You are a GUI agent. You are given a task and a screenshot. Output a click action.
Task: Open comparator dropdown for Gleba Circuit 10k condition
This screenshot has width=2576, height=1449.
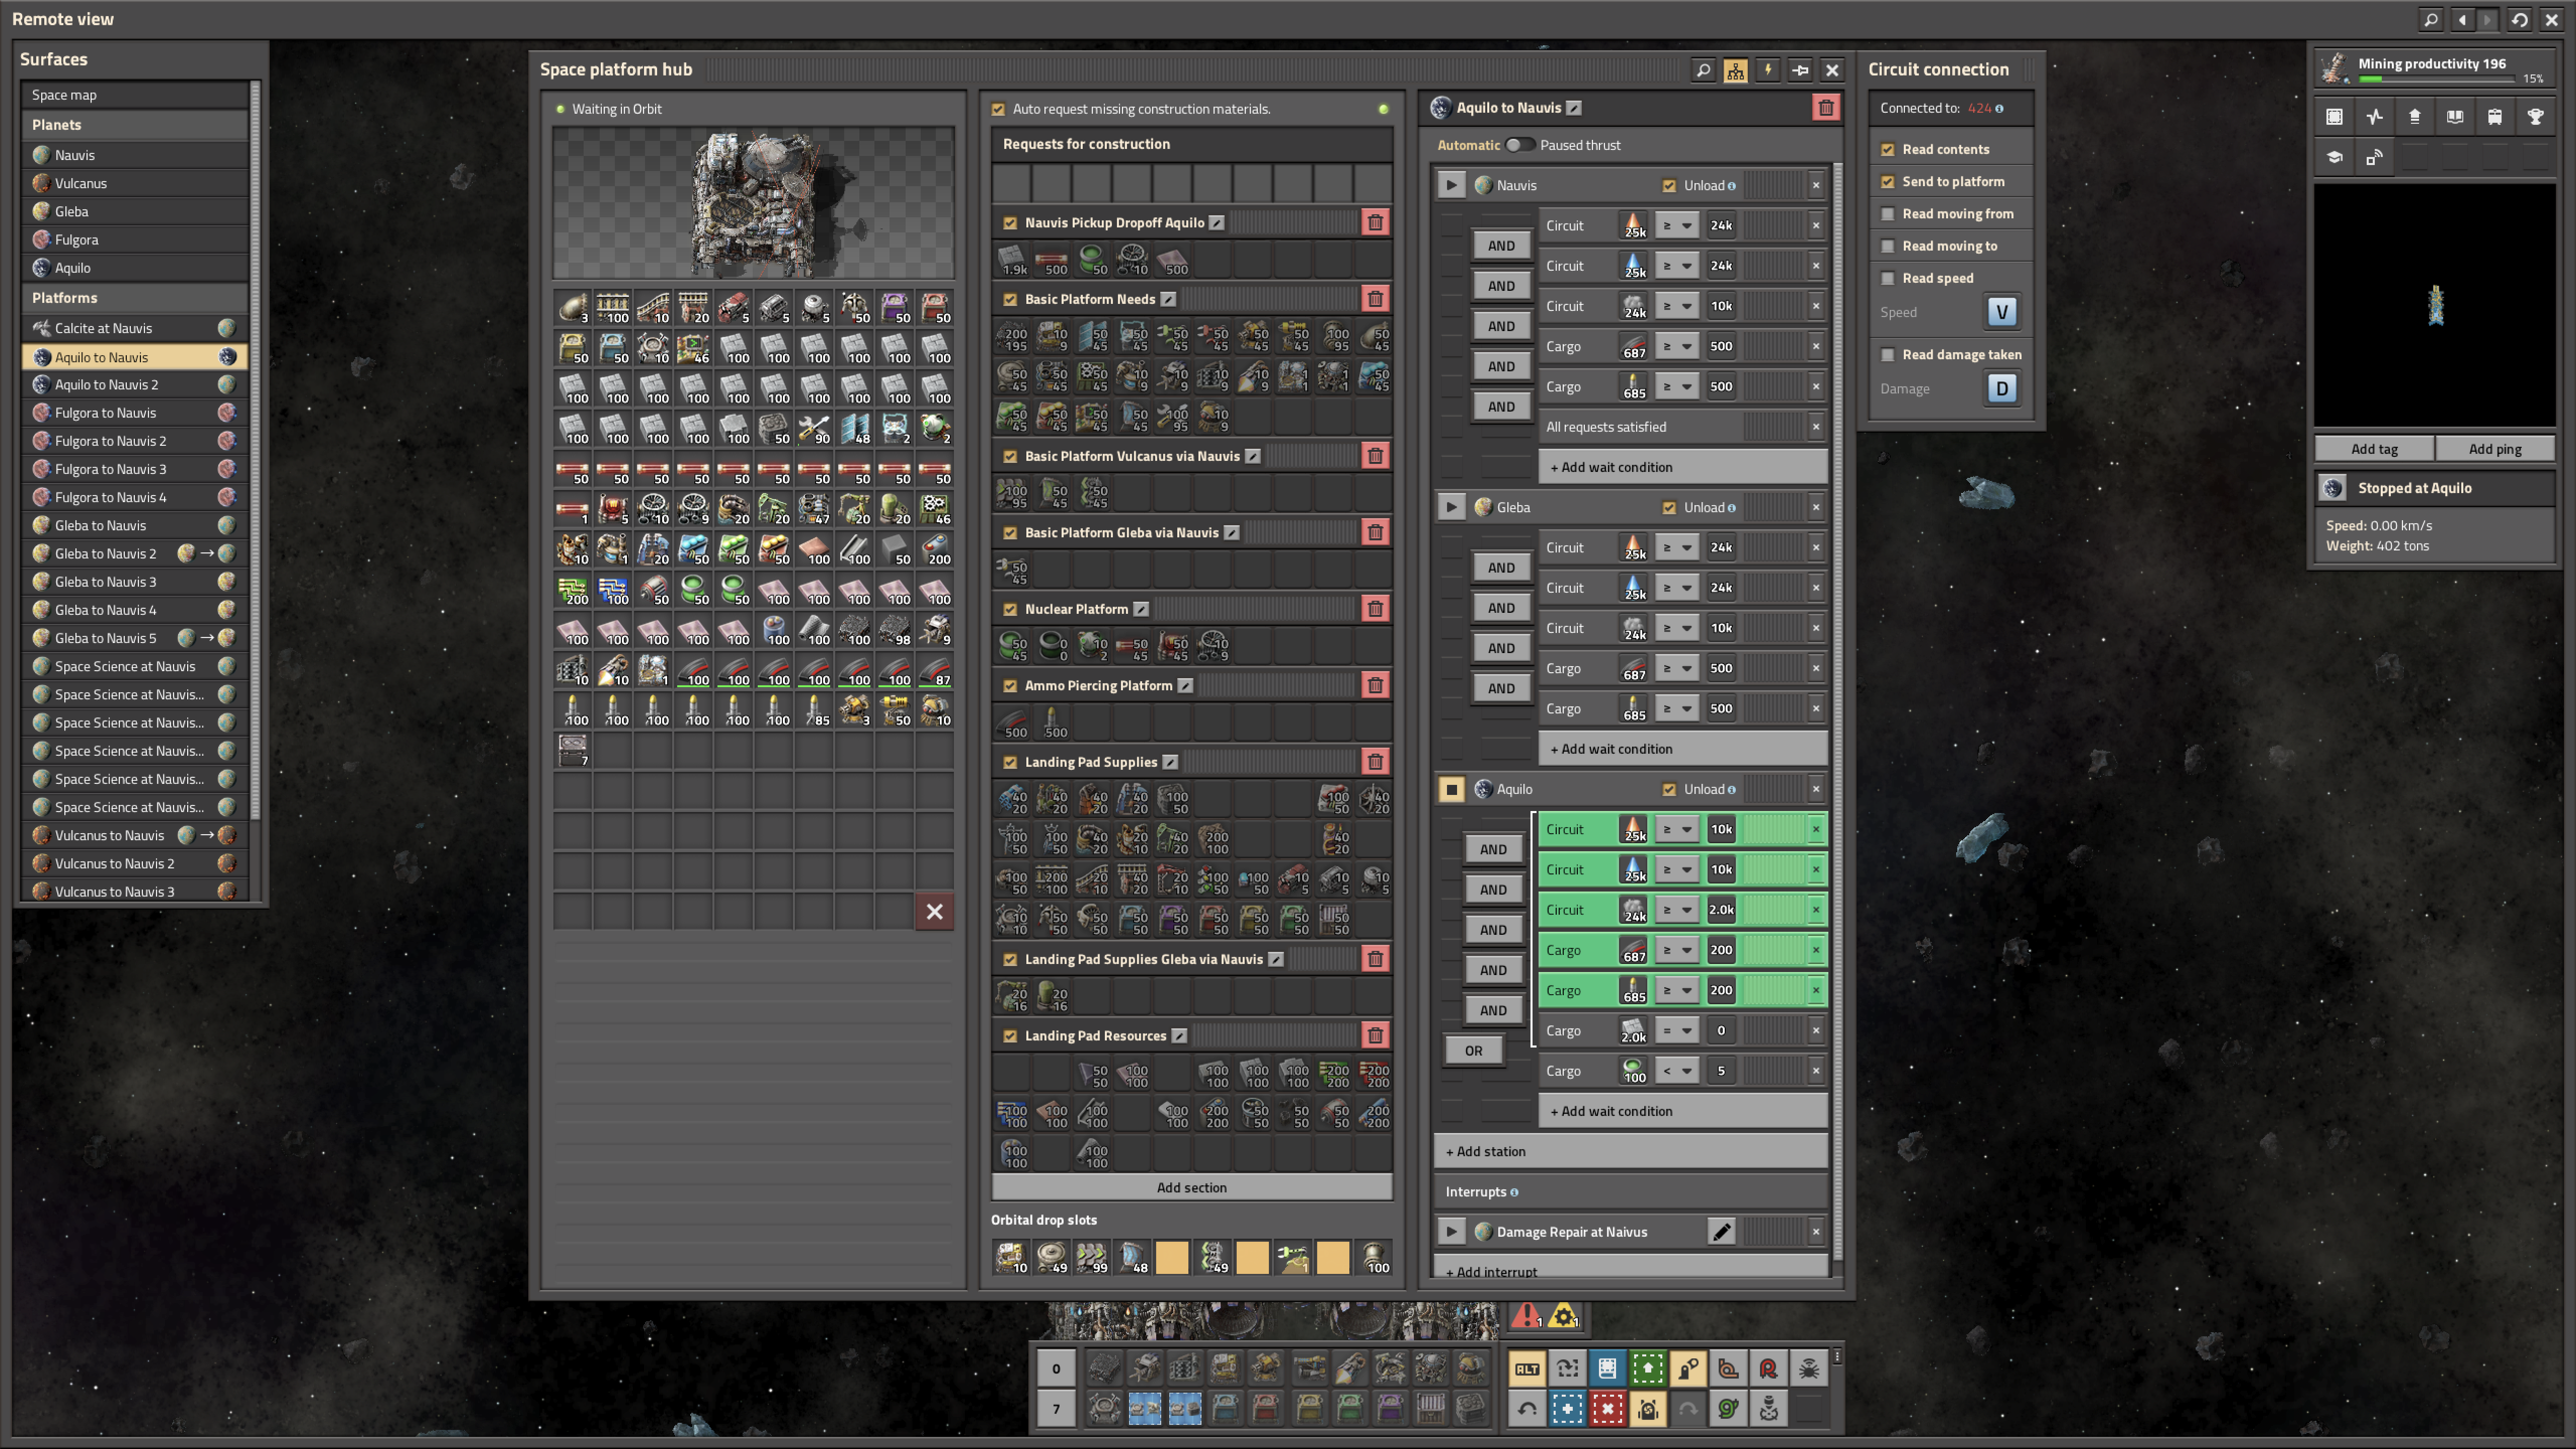1676,628
